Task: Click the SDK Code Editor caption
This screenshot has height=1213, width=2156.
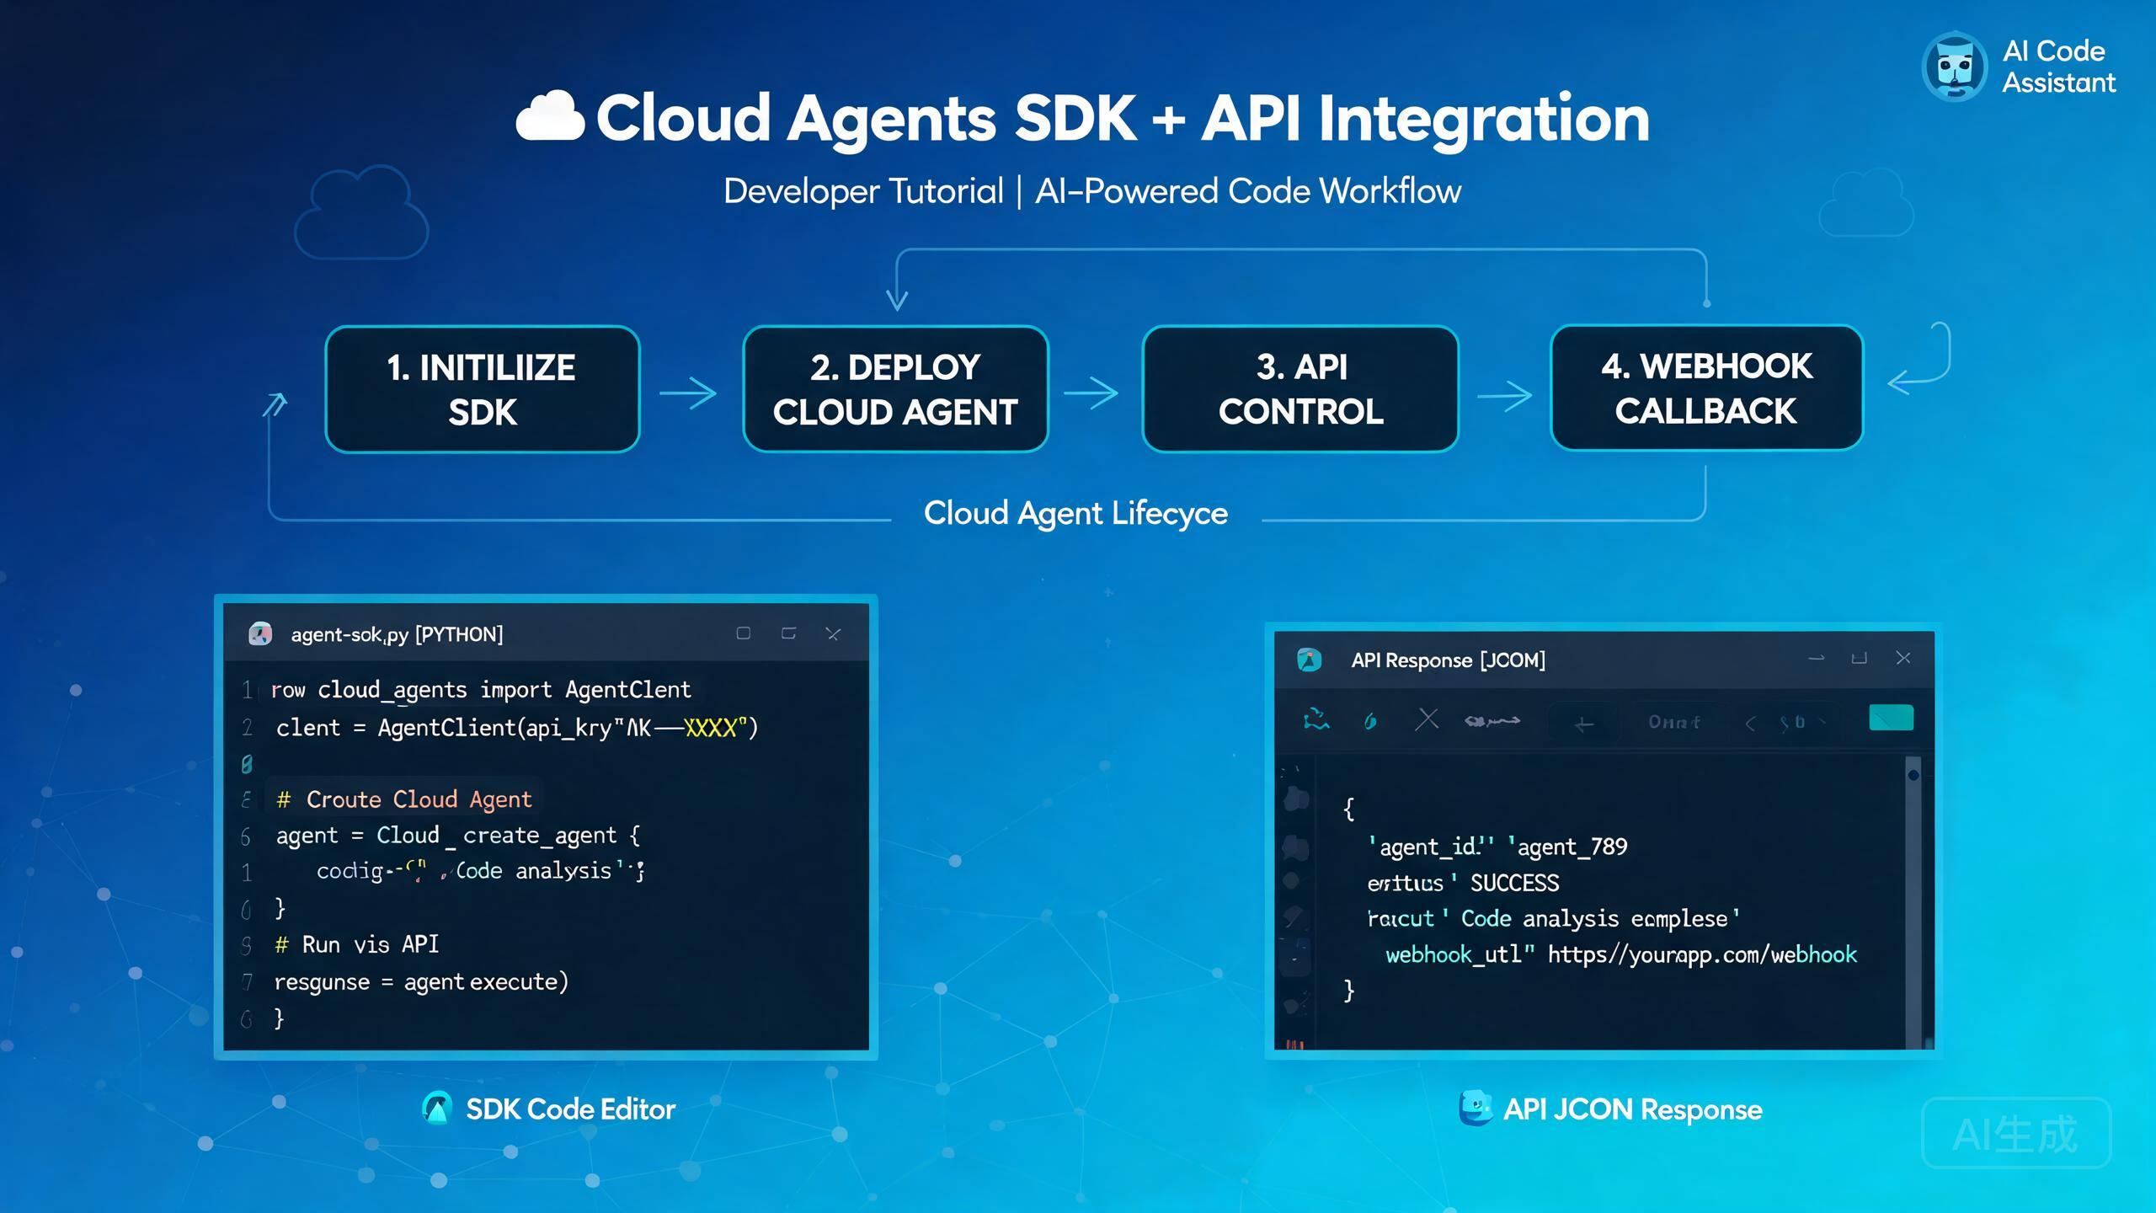Action: coord(570,1109)
